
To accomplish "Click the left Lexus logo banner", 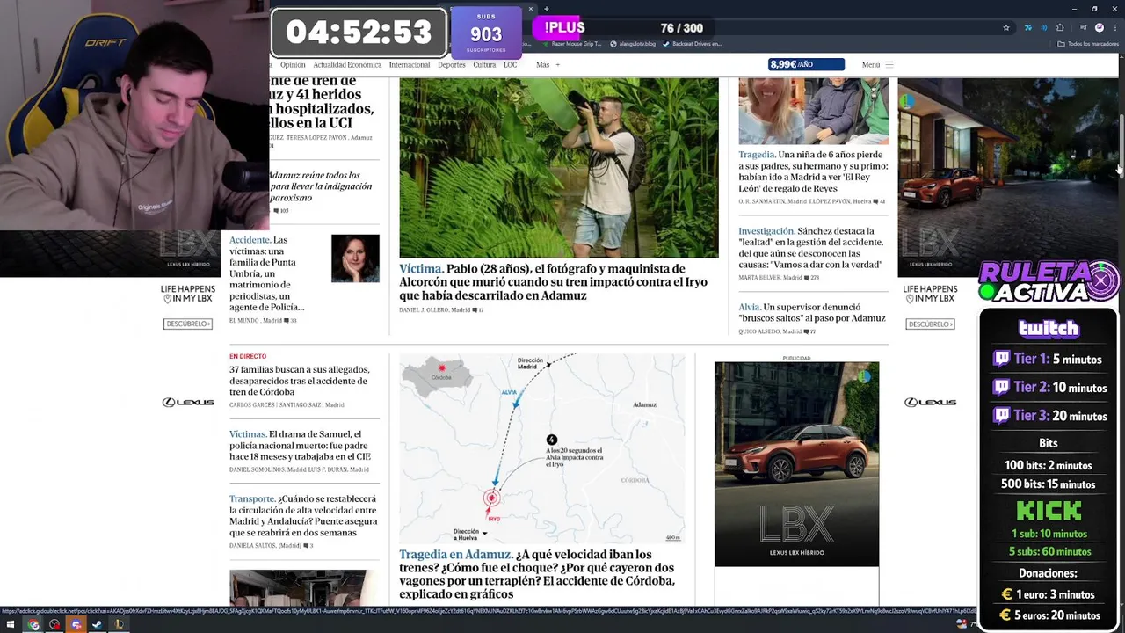I will point(188,402).
